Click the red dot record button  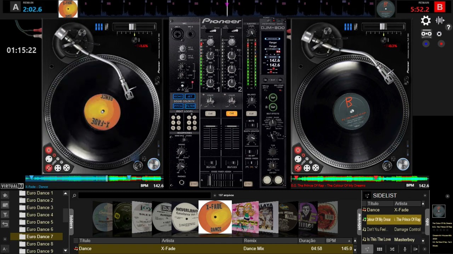pos(441,44)
